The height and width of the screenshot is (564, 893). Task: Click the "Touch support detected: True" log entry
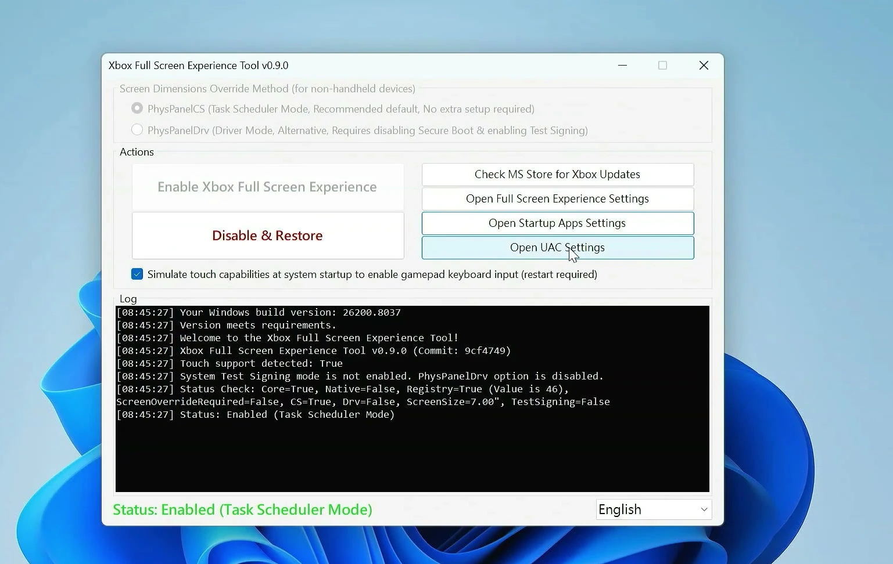point(229,363)
